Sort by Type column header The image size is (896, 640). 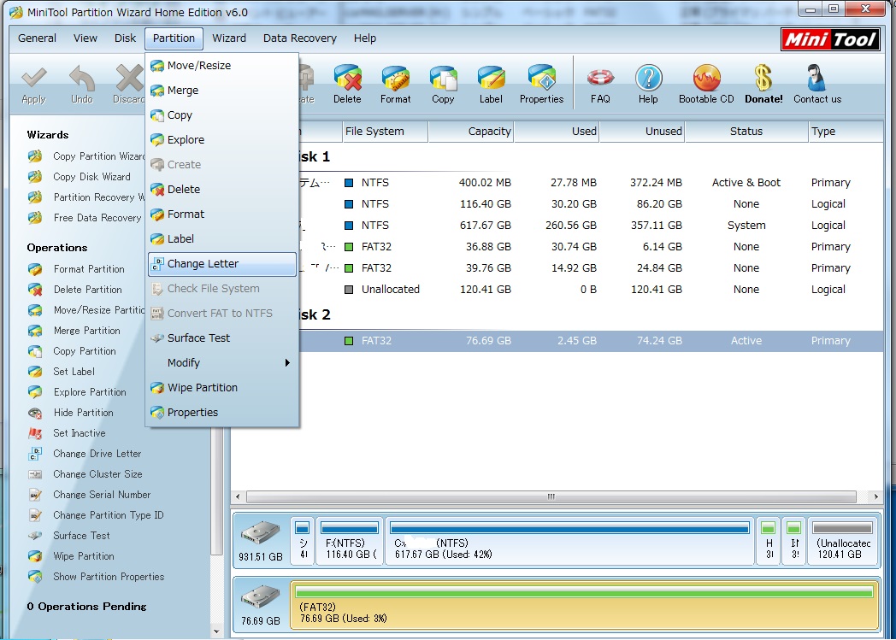point(846,132)
